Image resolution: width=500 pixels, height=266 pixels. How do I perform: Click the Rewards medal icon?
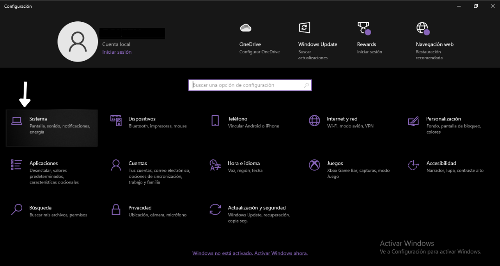pyautogui.click(x=364, y=28)
